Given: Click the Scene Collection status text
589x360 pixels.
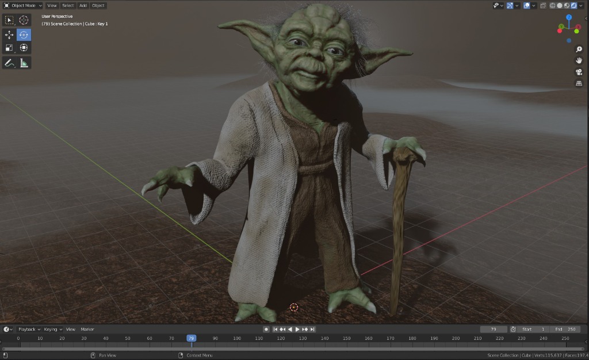Looking at the screenshot, I should tap(504, 355).
